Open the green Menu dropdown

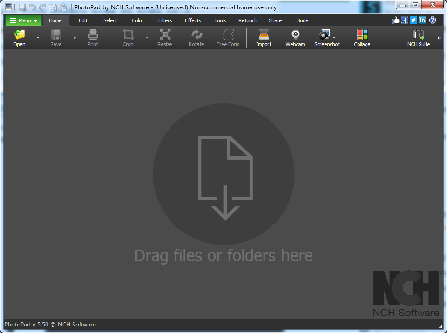point(23,20)
